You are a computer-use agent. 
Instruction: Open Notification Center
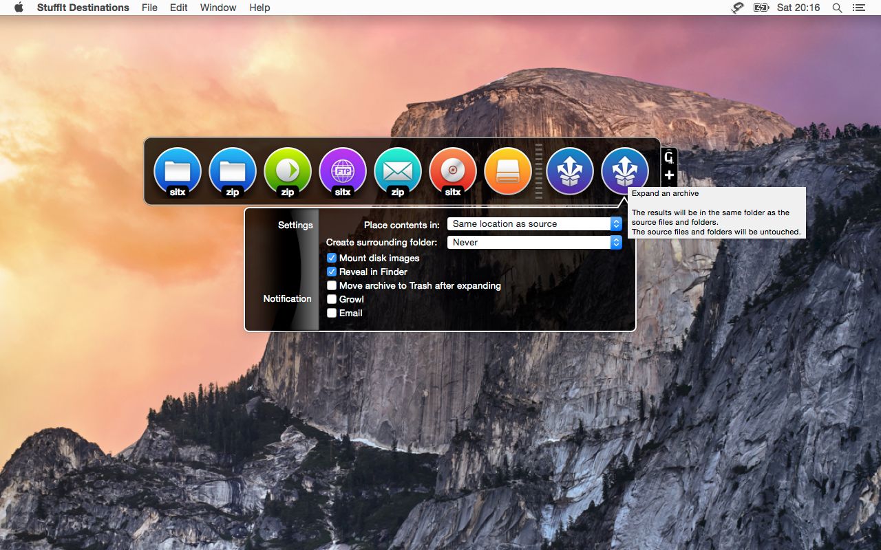858,8
